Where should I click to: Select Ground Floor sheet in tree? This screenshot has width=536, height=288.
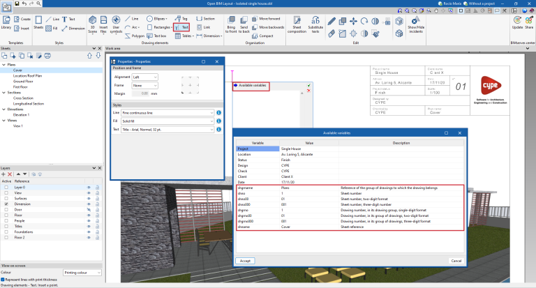coord(24,81)
